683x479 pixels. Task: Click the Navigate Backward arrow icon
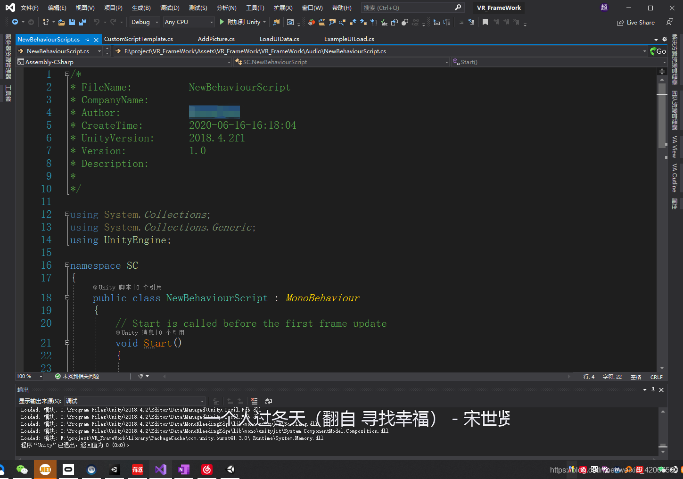pos(15,22)
